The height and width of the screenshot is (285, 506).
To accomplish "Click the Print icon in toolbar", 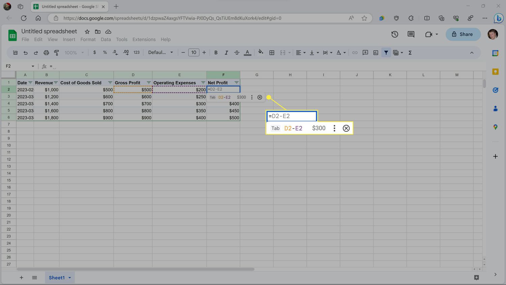I will pyautogui.click(x=46, y=53).
